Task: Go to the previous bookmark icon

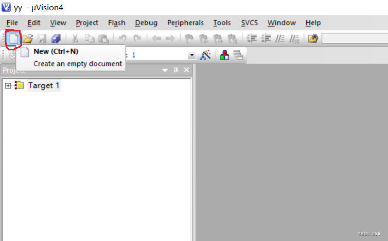Action: [204, 39]
